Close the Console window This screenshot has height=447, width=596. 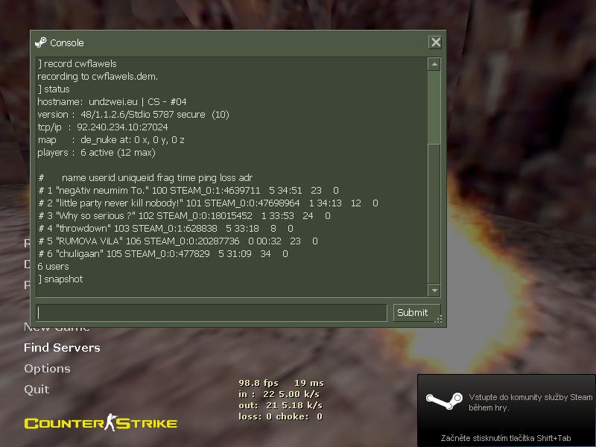point(436,42)
